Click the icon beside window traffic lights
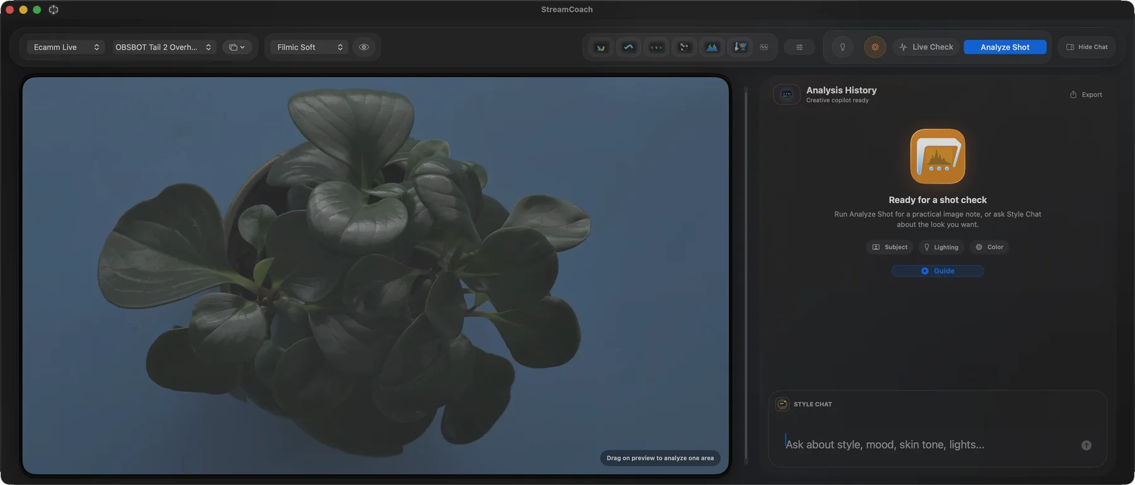This screenshot has width=1135, height=485. click(x=54, y=9)
